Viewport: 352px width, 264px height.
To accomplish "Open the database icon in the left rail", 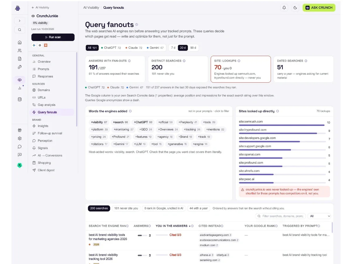I will point(20,99).
